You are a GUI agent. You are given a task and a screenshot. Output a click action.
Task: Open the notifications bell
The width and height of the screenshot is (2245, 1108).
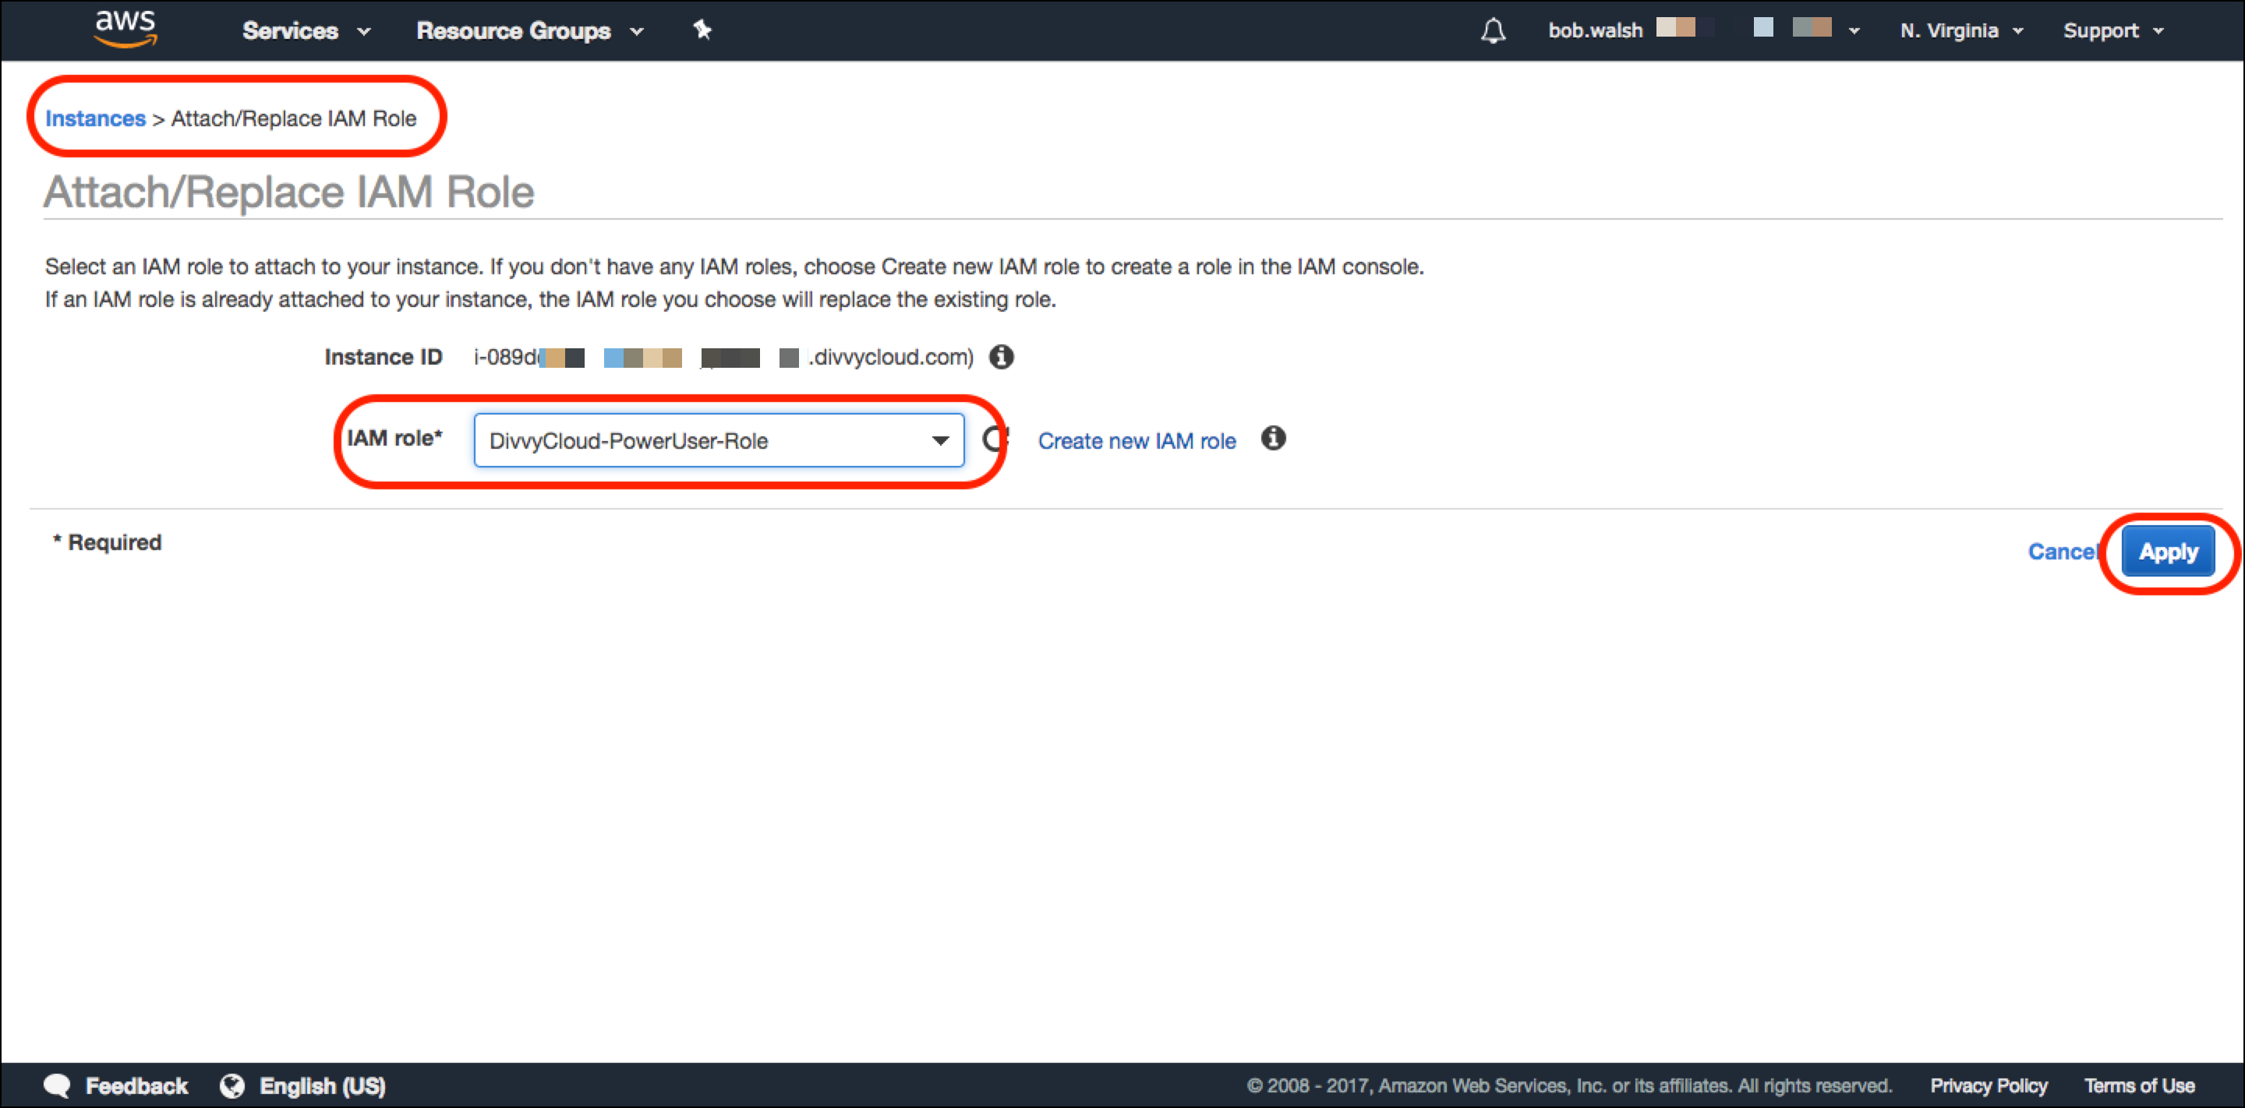[x=1493, y=31]
